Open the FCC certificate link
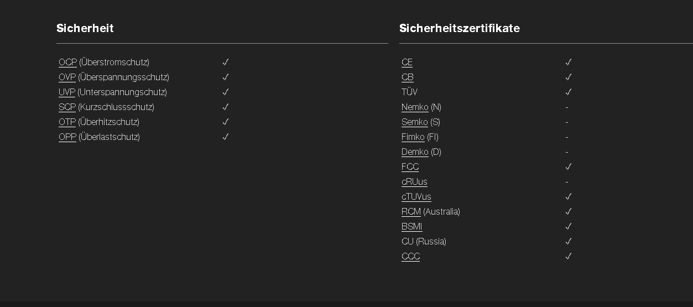Viewport: 693px width, 307px height. click(x=410, y=167)
